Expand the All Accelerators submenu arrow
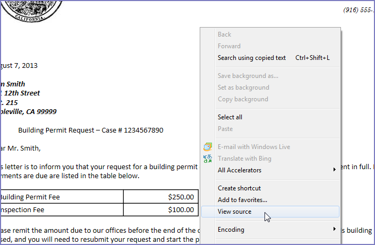Viewport: 375px width, 245px height. [x=334, y=170]
